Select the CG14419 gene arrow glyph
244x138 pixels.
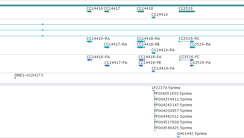pos(153,17)
